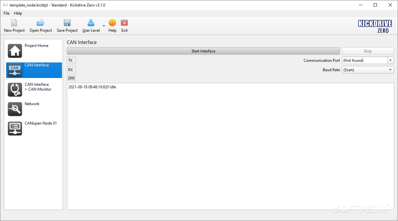Click the Baud Rate label

pyautogui.click(x=331, y=70)
